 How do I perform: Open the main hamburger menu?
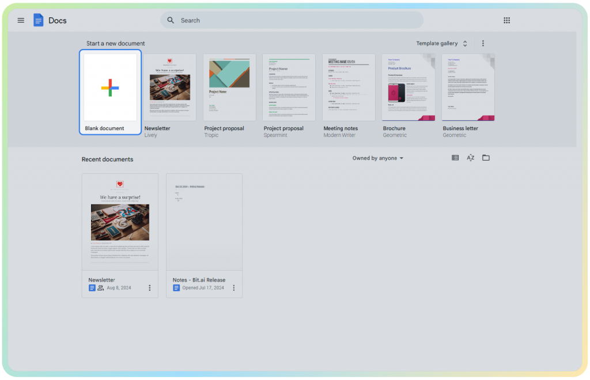click(x=21, y=20)
